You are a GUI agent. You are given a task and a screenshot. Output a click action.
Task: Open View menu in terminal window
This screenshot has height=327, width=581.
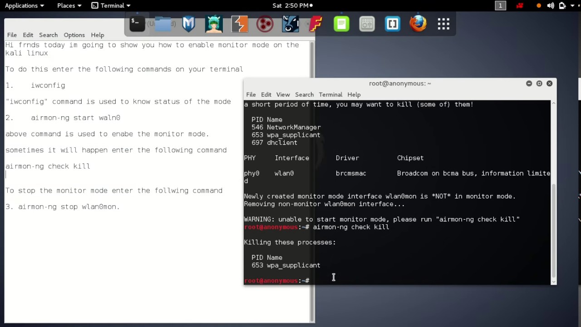pyautogui.click(x=283, y=94)
